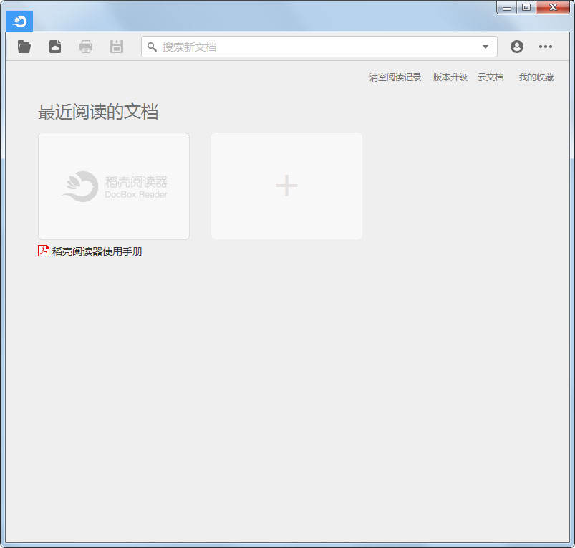Screen dimensions: 575x548
Task: Expand the search box dropdown arrow
Action: coord(485,47)
